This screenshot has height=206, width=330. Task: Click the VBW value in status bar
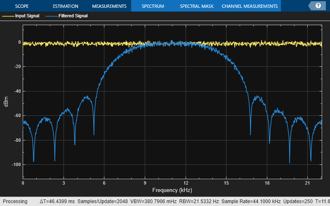tap(153, 201)
